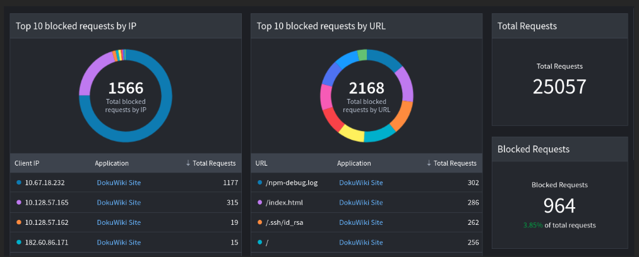Open DokuWiki Site link for /npm-debug.log

click(361, 183)
